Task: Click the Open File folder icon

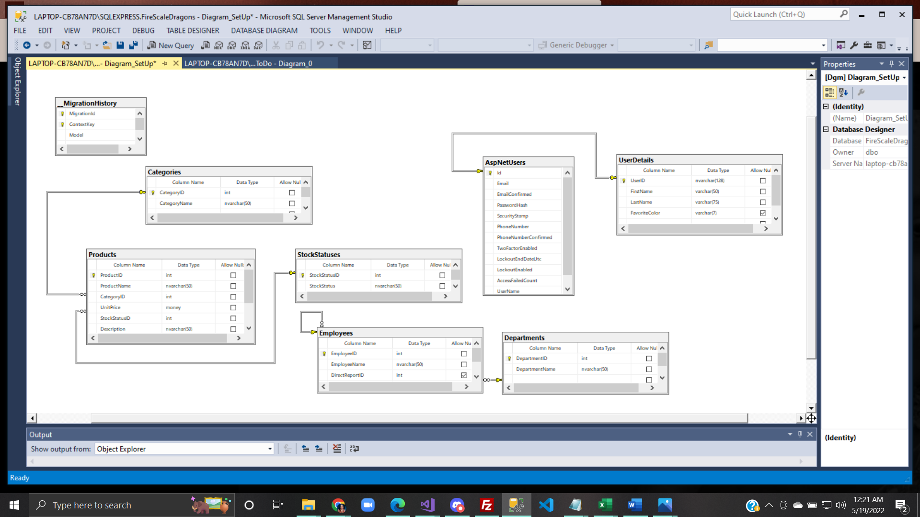Action: pos(107,45)
